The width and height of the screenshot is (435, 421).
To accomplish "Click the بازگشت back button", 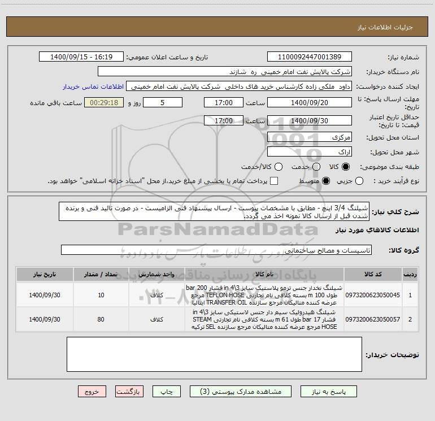I will point(129,391).
